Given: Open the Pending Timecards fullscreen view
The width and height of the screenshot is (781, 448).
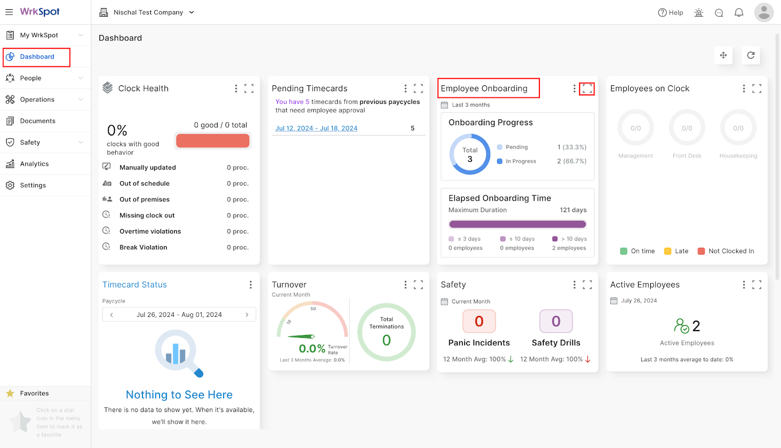Looking at the screenshot, I should [x=418, y=88].
